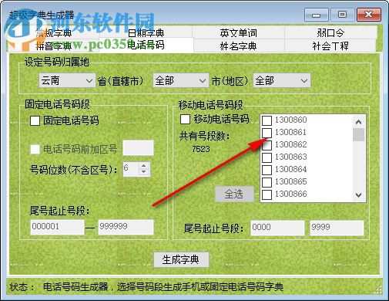Open the 日期字典 tab
Viewport: 389px width, 301px height.
click(146, 32)
